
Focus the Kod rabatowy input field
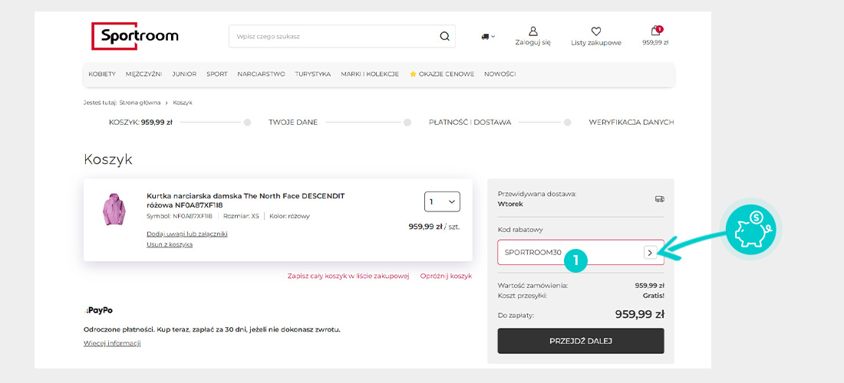coord(568,252)
